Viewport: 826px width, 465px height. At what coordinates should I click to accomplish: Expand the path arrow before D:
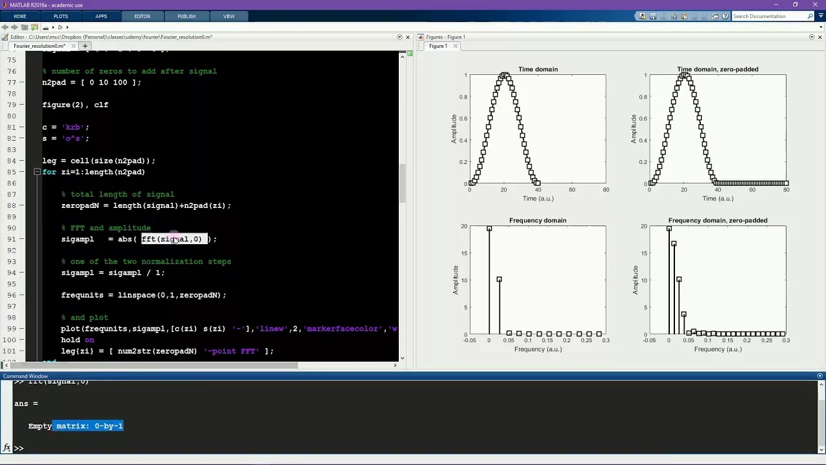tap(53, 27)
